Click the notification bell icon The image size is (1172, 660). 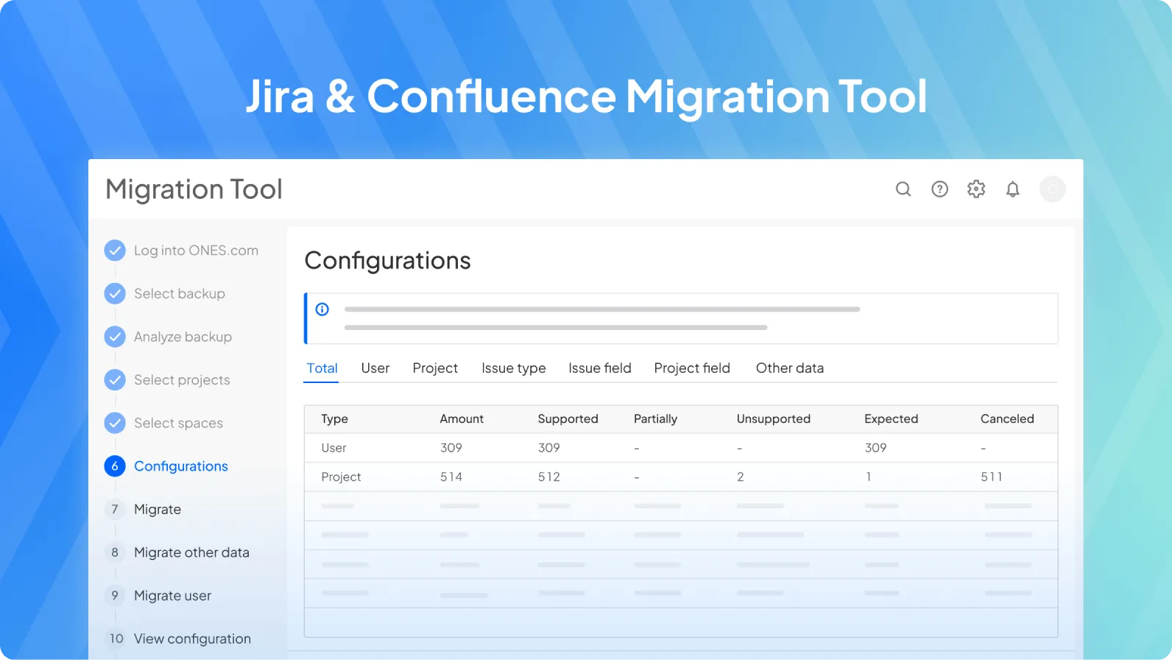click(x=1013, y=189)
